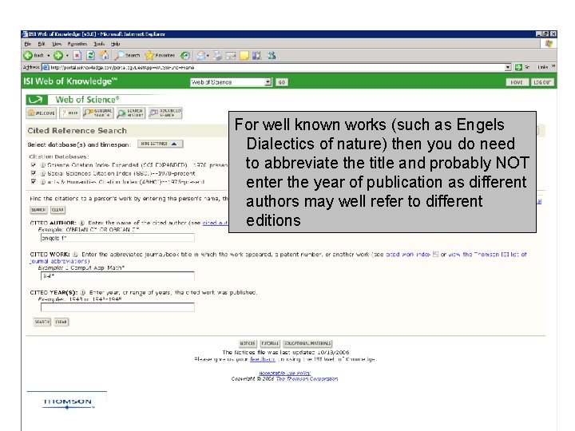Viewport: 575px width, 431px height.
Task: Click the bottom CLEAR button below Cited Year
Action: (61, 322)
